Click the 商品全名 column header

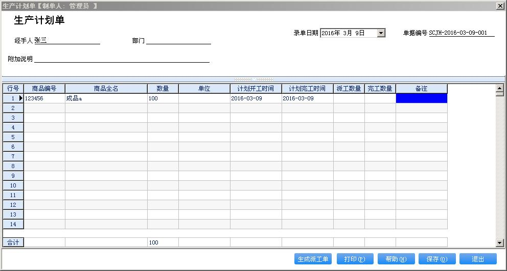(106, 89)
